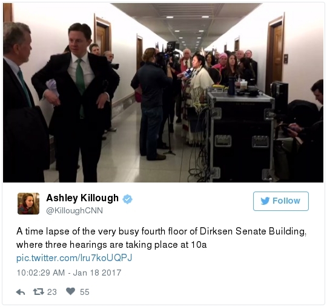Click the tweet text about Dirksen Senate Building
This screenshot has height=307, width=327.
tap(161, 238)
